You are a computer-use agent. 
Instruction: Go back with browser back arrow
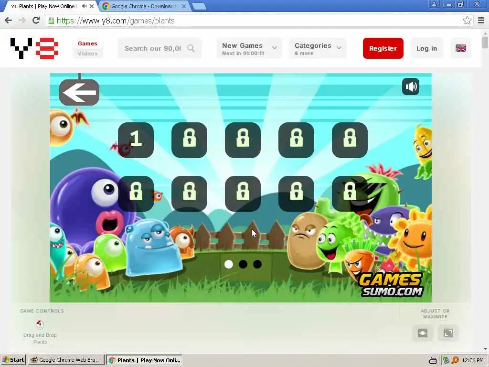tap(9, 21)
